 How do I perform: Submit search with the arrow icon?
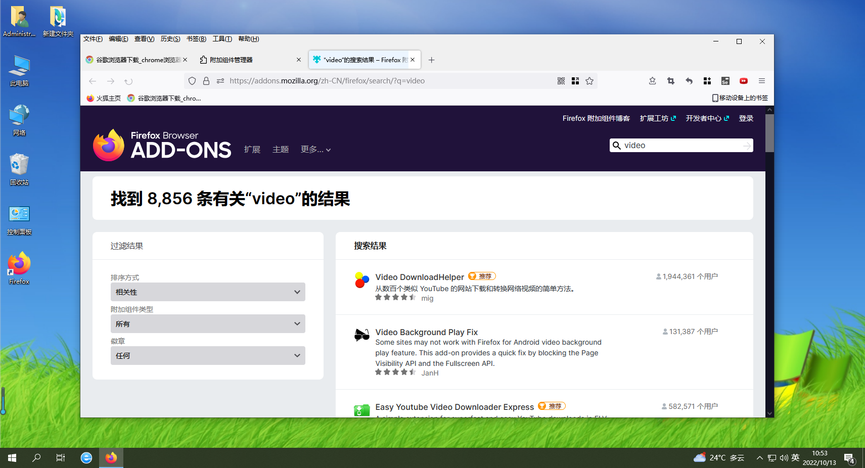[x=747, y=146]
